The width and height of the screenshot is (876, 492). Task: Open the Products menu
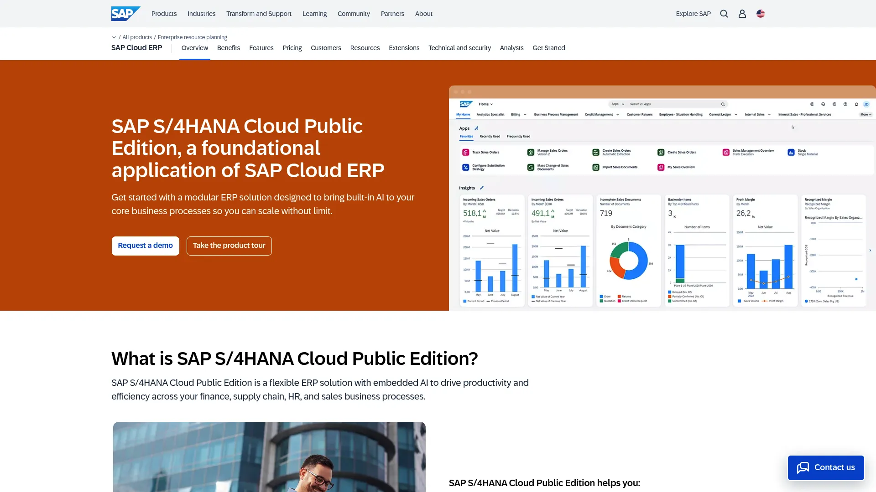coord(164,14)
